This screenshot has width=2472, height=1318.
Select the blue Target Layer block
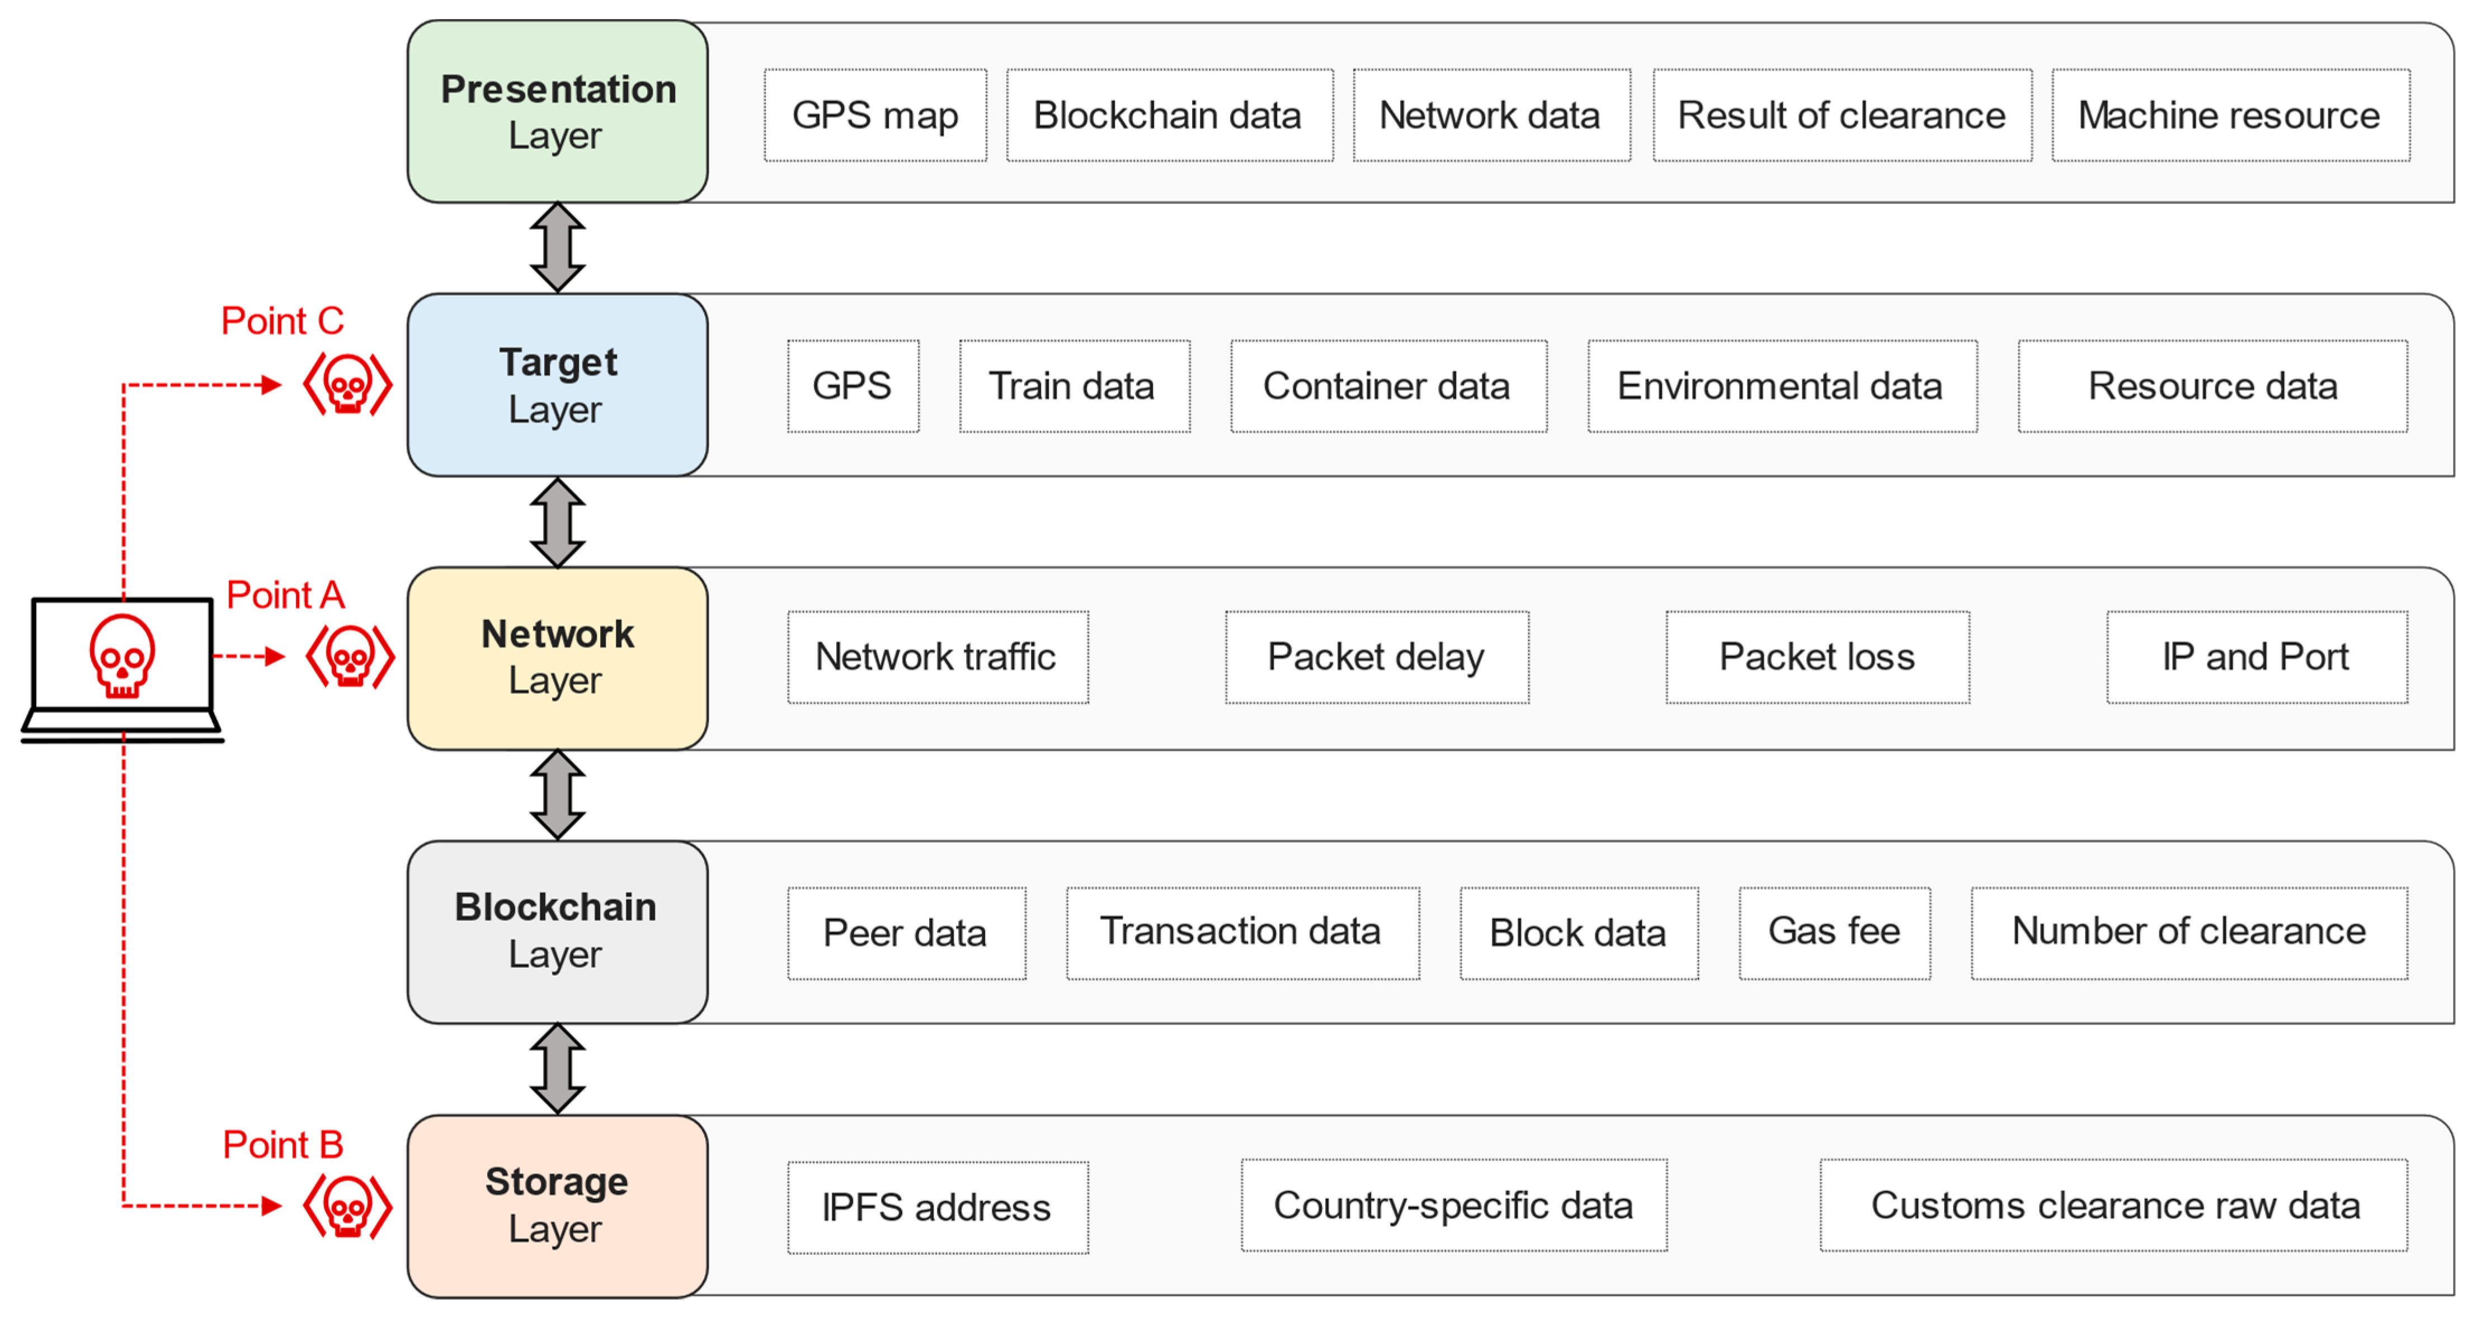point(558,385)
